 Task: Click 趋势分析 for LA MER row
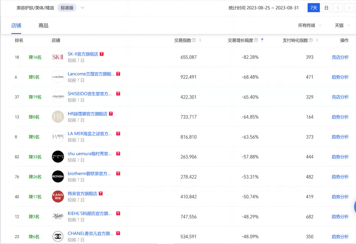pyautogui.click(x=340, y=137)
